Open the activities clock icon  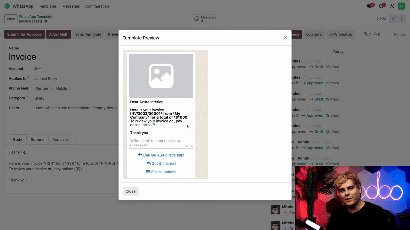381,6
